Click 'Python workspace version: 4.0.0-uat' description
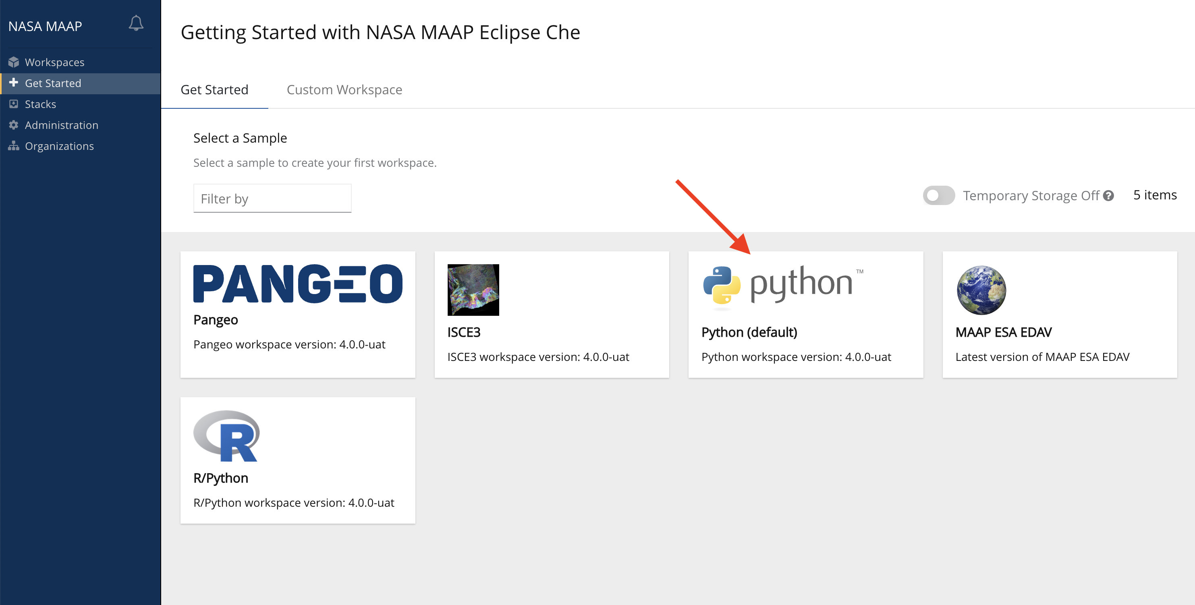This screenshot has width=1195, height=605. point(796,356)
